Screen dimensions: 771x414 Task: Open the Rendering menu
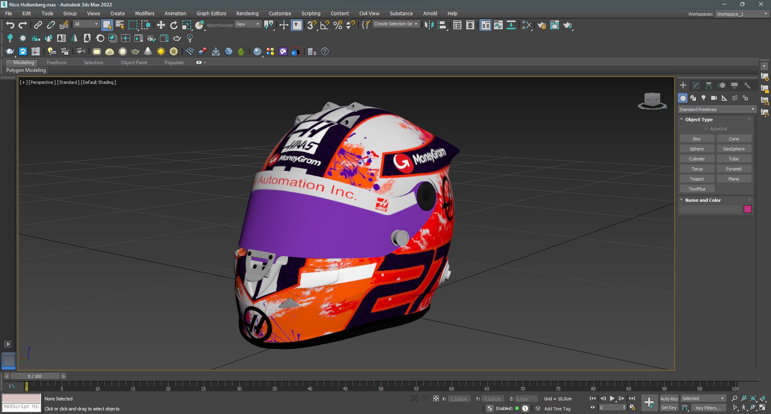coord(247,14)
